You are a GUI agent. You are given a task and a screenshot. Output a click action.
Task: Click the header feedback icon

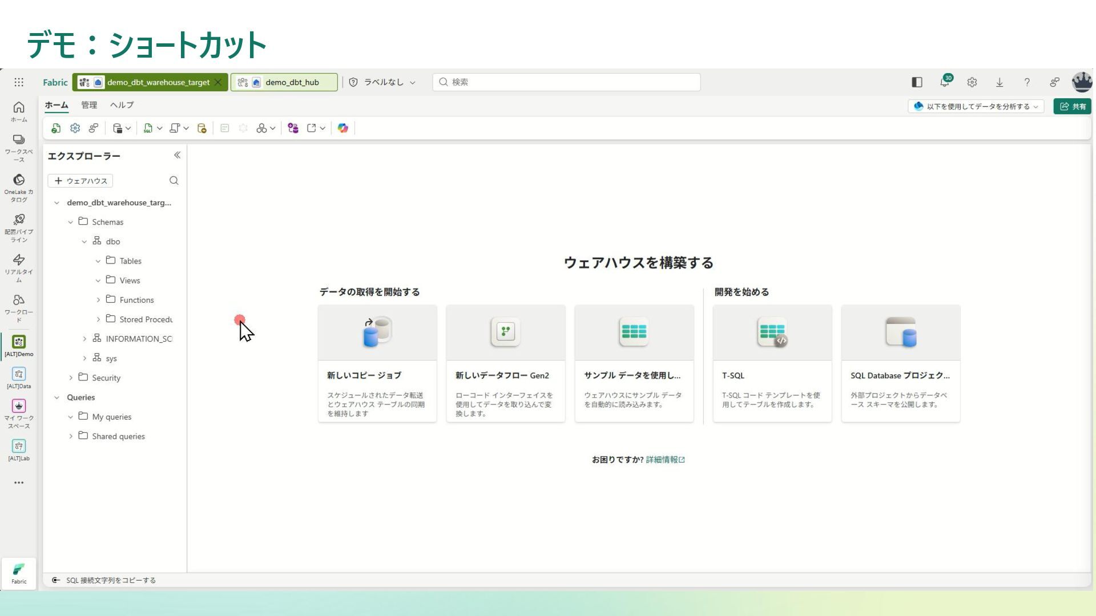coord(1054,82)
